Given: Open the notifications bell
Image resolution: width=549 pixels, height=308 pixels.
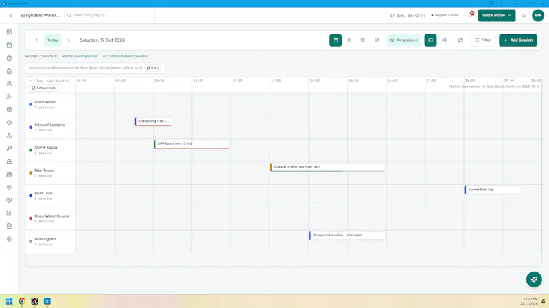Looking at the screenshot, I should 471,15.
